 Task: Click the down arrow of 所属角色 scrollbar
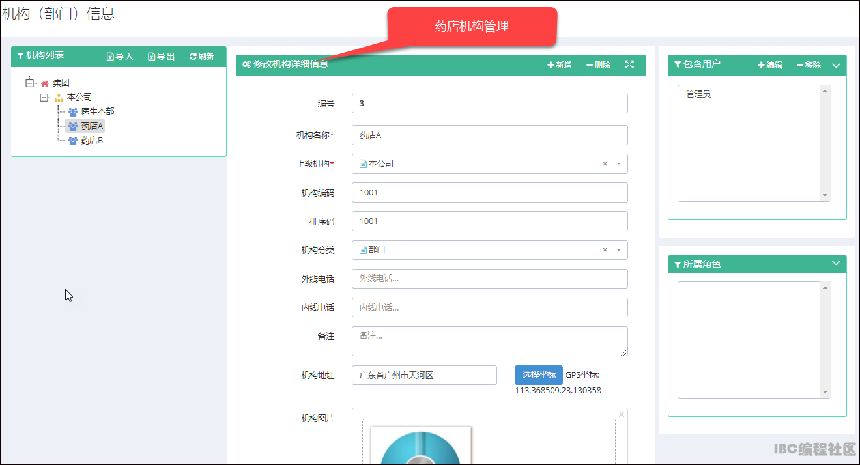[x=825, y=393]
